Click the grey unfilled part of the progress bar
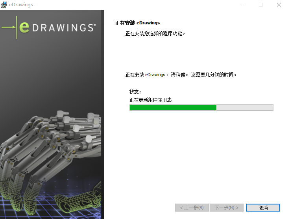Image resolution: width=288 pixels, height=219 pixels. click(245, 108)
